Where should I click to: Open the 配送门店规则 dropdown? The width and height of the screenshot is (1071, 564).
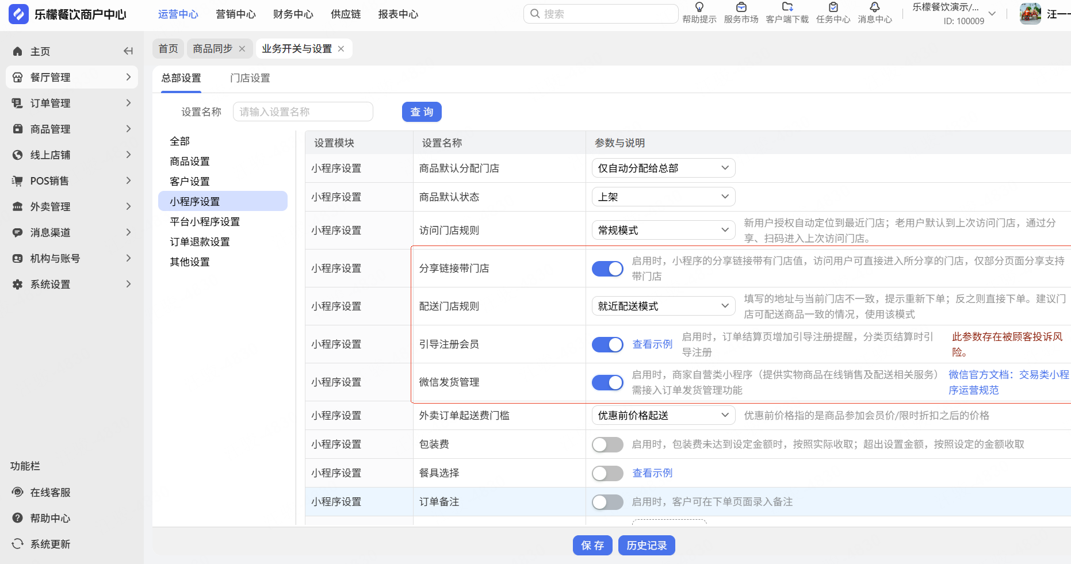(x=663, y=306)
